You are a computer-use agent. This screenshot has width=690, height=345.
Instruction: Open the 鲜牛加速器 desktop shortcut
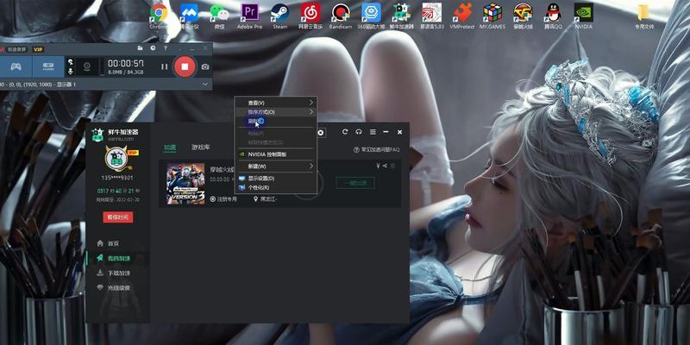(x=401, y=16)
